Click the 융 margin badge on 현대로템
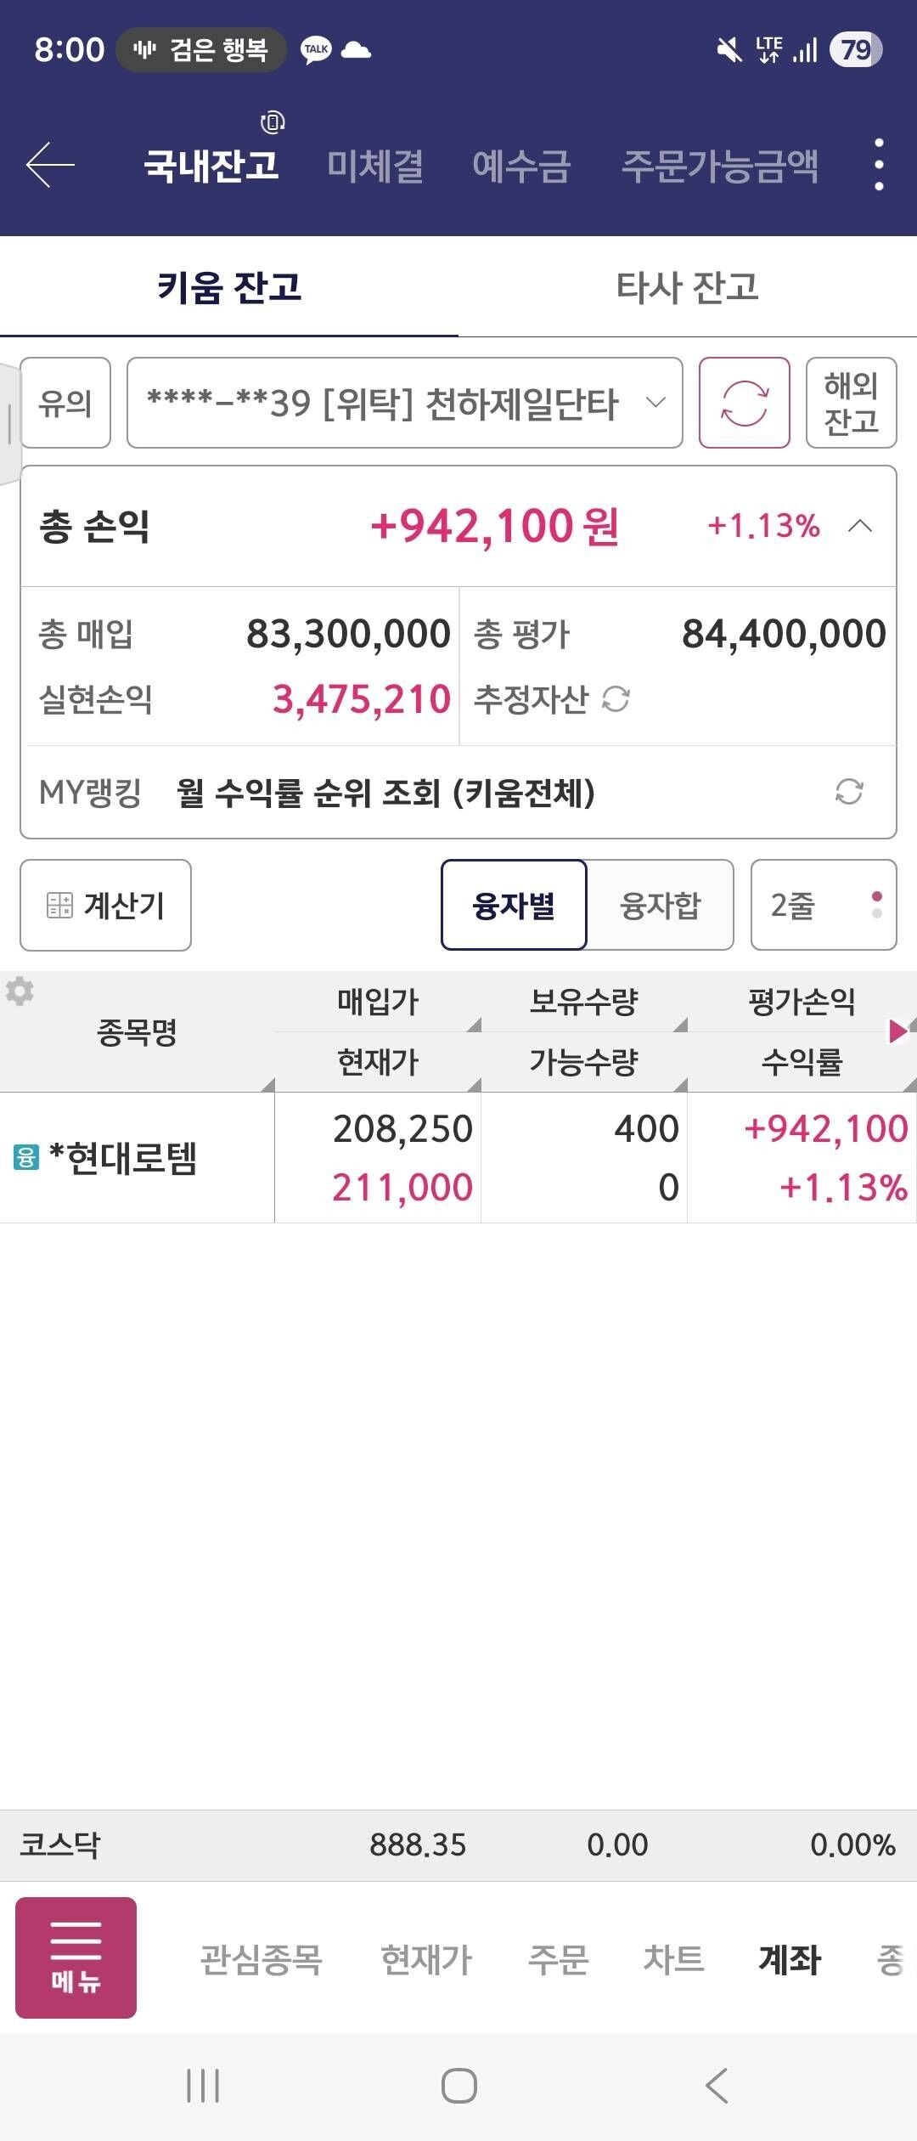The image size is (917, 2141). pos(27,1157)
